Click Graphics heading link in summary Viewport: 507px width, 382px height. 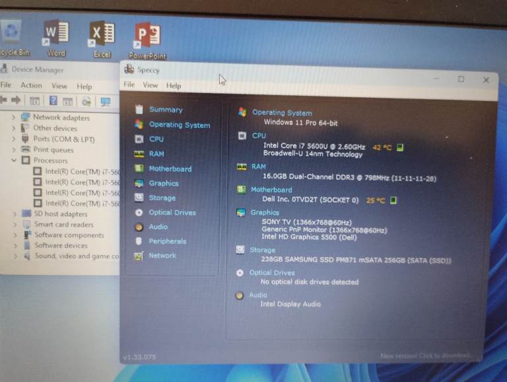coord(265,212)
